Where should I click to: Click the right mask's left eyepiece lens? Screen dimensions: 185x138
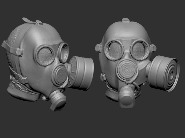[x=114, y=50]
